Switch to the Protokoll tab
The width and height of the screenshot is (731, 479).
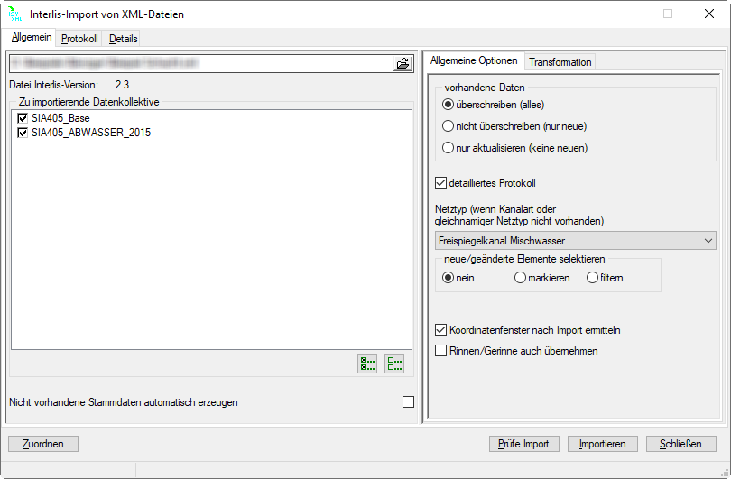pos(79,39)
